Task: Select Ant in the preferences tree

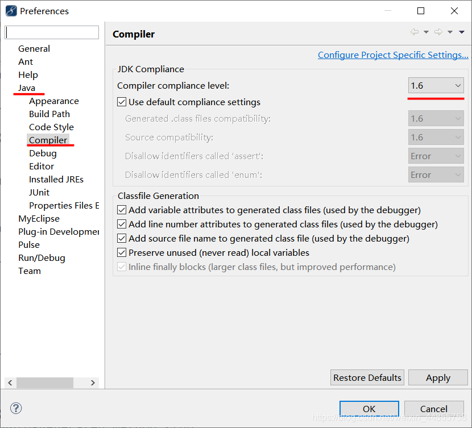Action: tap(26, 61)
